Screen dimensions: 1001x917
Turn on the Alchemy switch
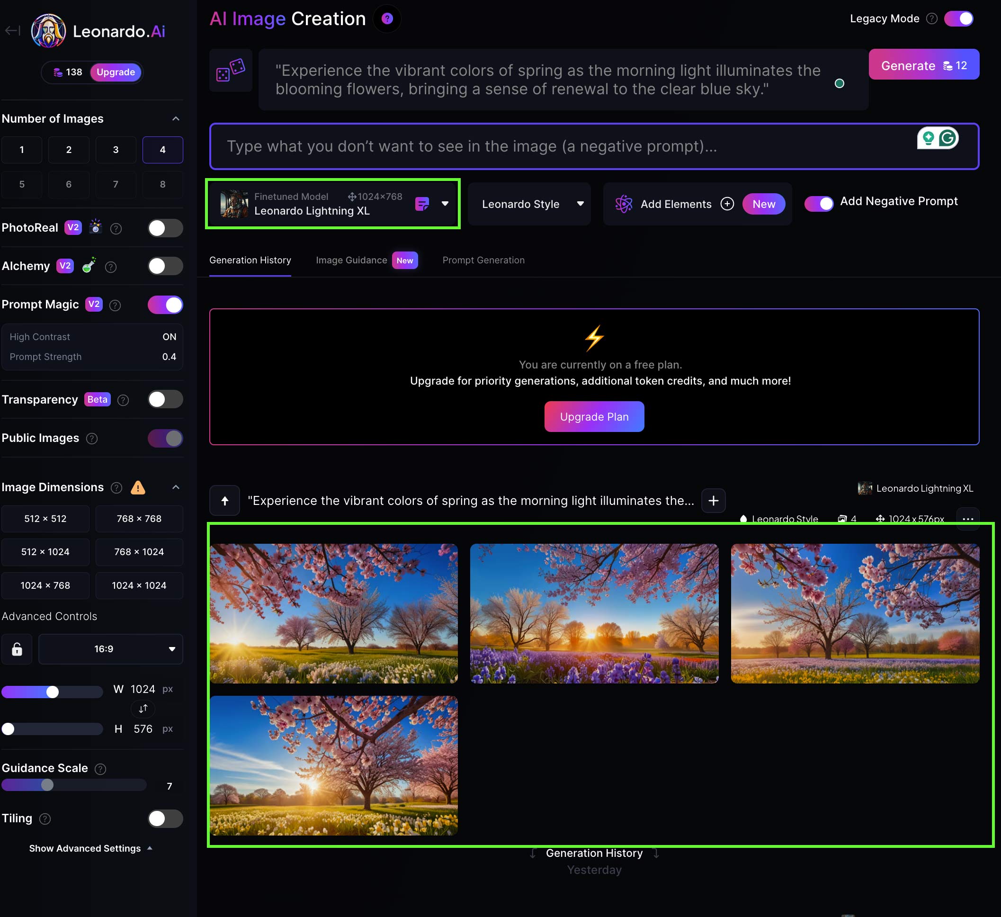(165, 266)
